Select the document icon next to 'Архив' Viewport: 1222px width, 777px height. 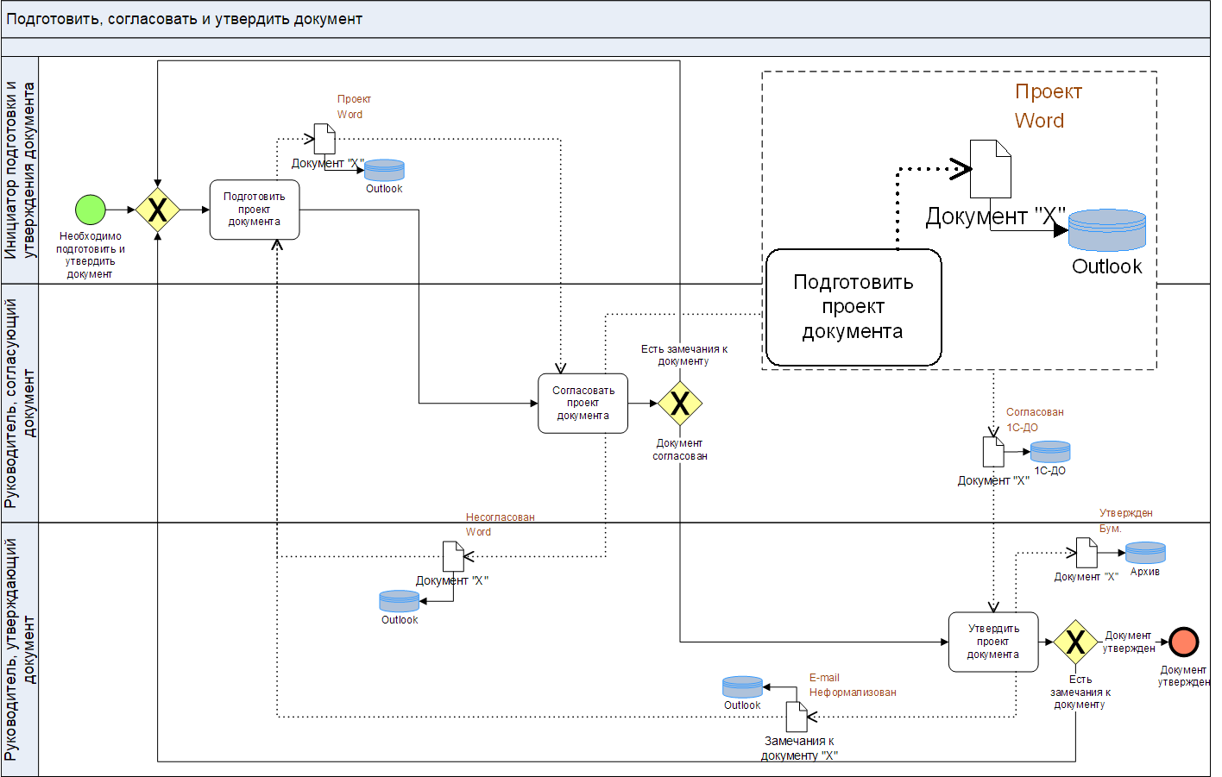pos(1087,553)
